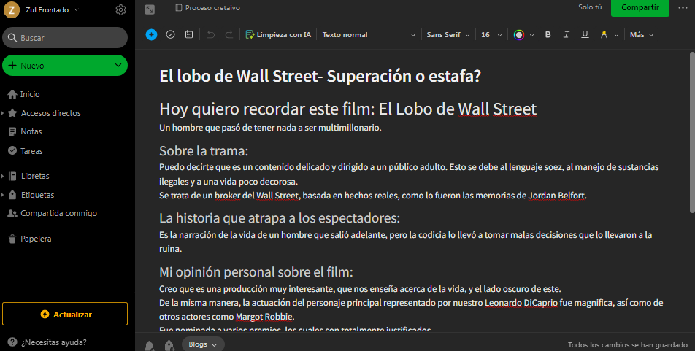This screenshot has height=351, width=695.
Task: Click the note scrollbar thumb
Action: 692,132
